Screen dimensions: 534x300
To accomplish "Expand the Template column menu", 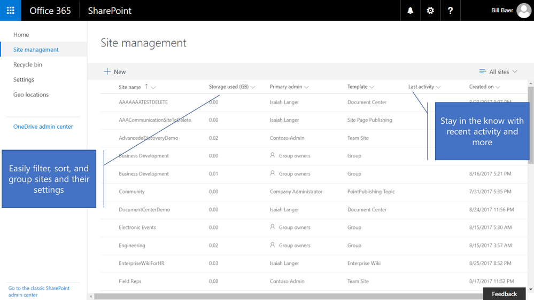I will (372, 87).
